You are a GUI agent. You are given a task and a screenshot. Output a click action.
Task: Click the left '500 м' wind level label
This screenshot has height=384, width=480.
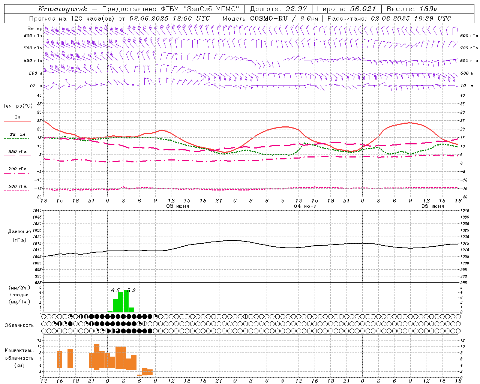coord(35,73)
